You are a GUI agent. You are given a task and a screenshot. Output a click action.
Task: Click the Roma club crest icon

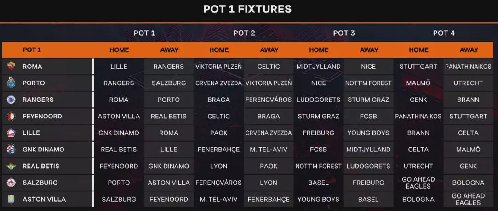[11, 66]
